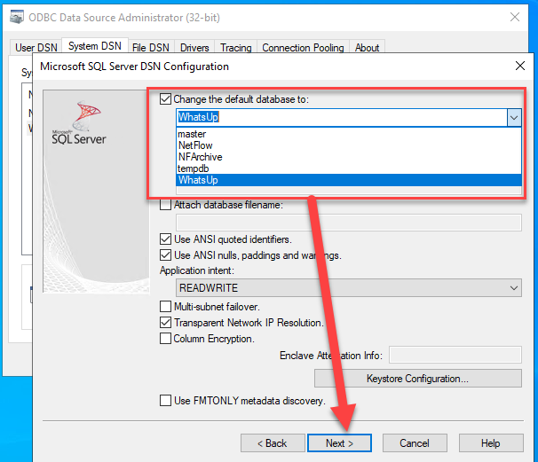The image size is (538, 462).
Task: Open Help for DSN configuration
Action: click(491, 443)
